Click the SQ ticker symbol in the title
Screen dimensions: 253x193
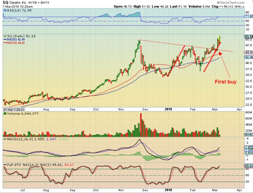[6, 2]
